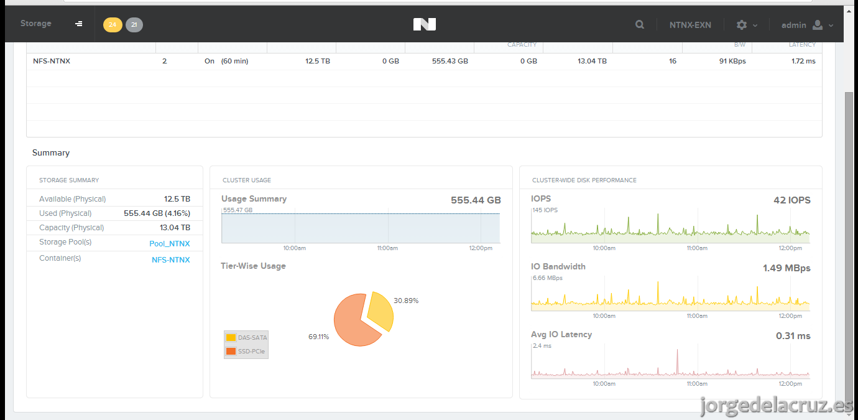Open the NFS-NTNX container link
The height and width of the screenshot is (420, 858).
click(171, 259)
